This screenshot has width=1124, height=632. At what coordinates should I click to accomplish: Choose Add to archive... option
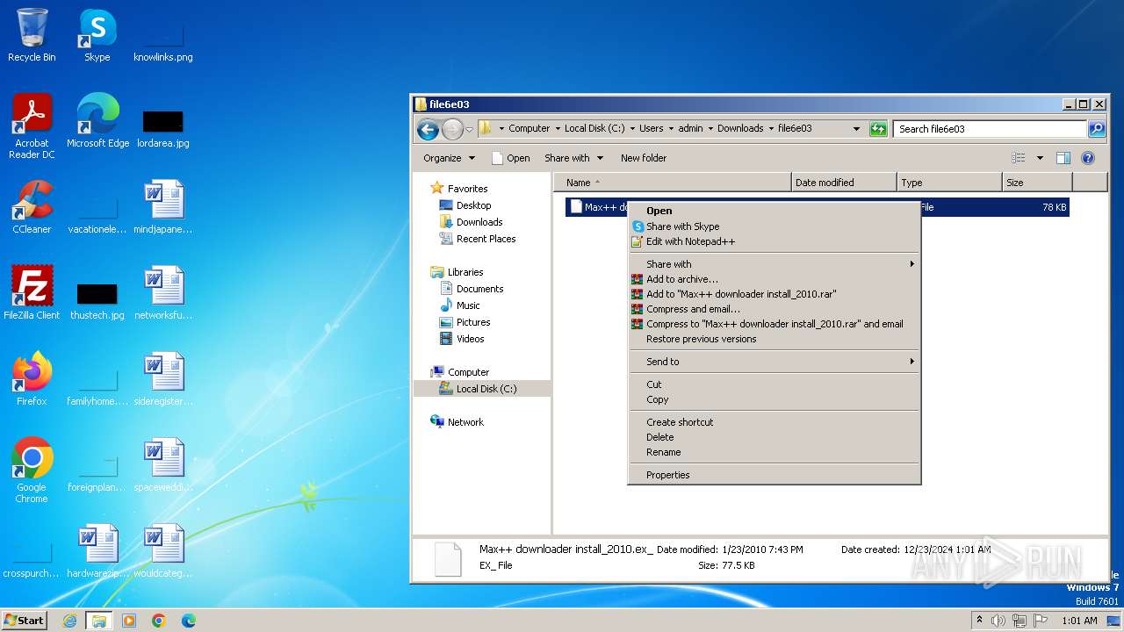pyautogui.click(x=775, y=279)
